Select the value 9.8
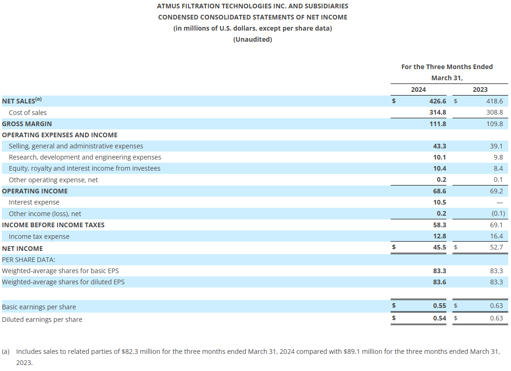Image resolution: width=511 pixels, height=371 pixels. (x=498, y=157)
